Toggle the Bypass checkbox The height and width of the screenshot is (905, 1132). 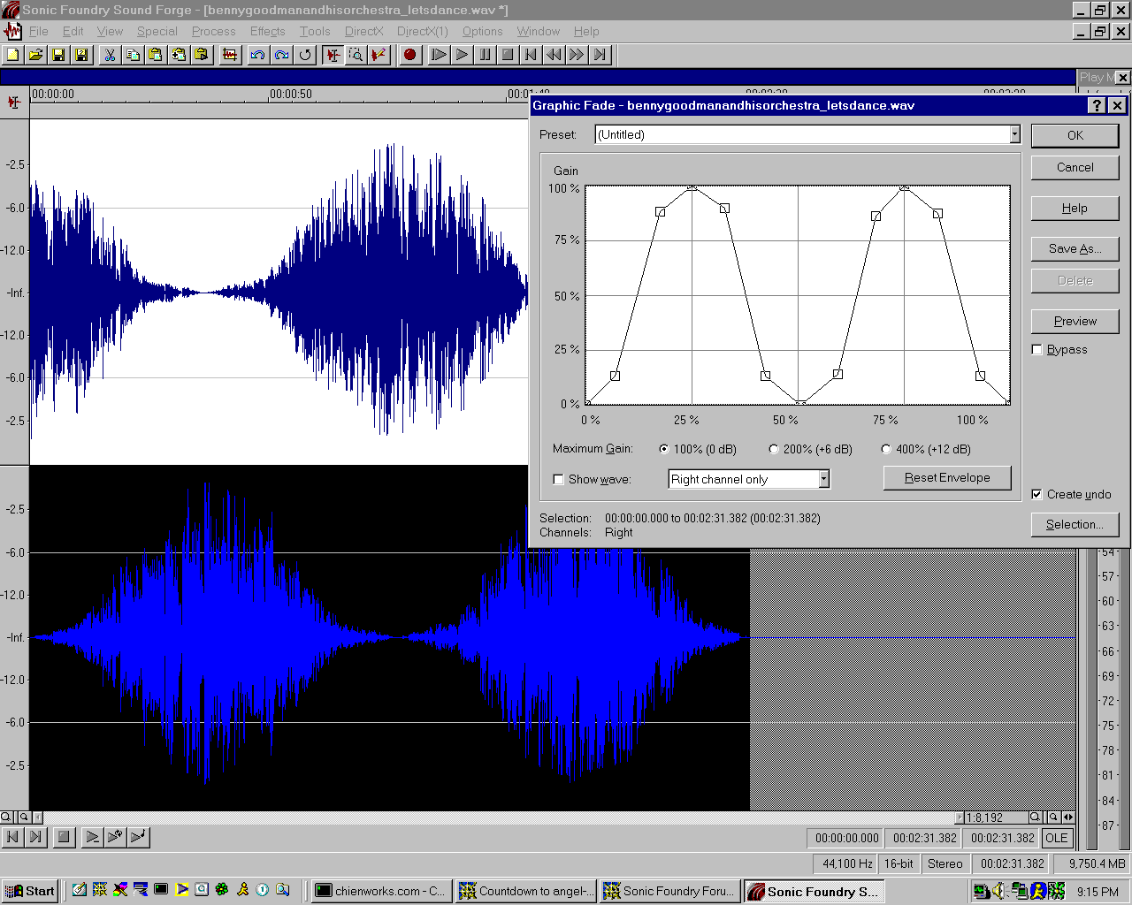(1037, 349)
